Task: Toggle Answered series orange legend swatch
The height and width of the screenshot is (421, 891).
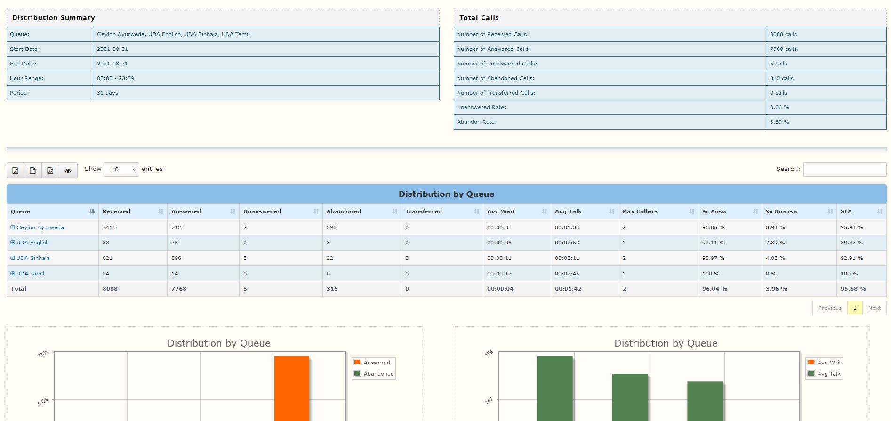Action: 357,362
